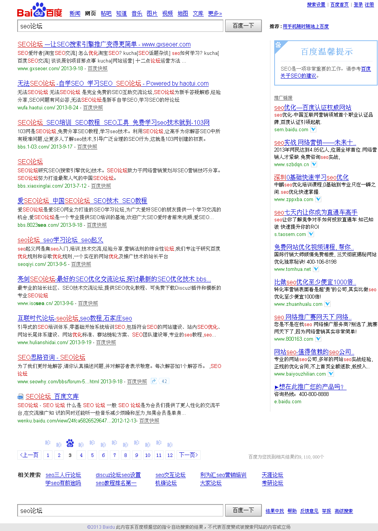378x531 pixels.
Task: Click the document icon before 百度文库 result
Action: point(21,396)
